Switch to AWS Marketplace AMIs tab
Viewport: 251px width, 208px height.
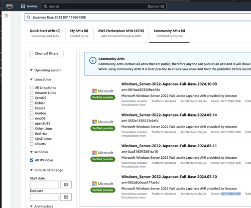[x=121, y=33]
